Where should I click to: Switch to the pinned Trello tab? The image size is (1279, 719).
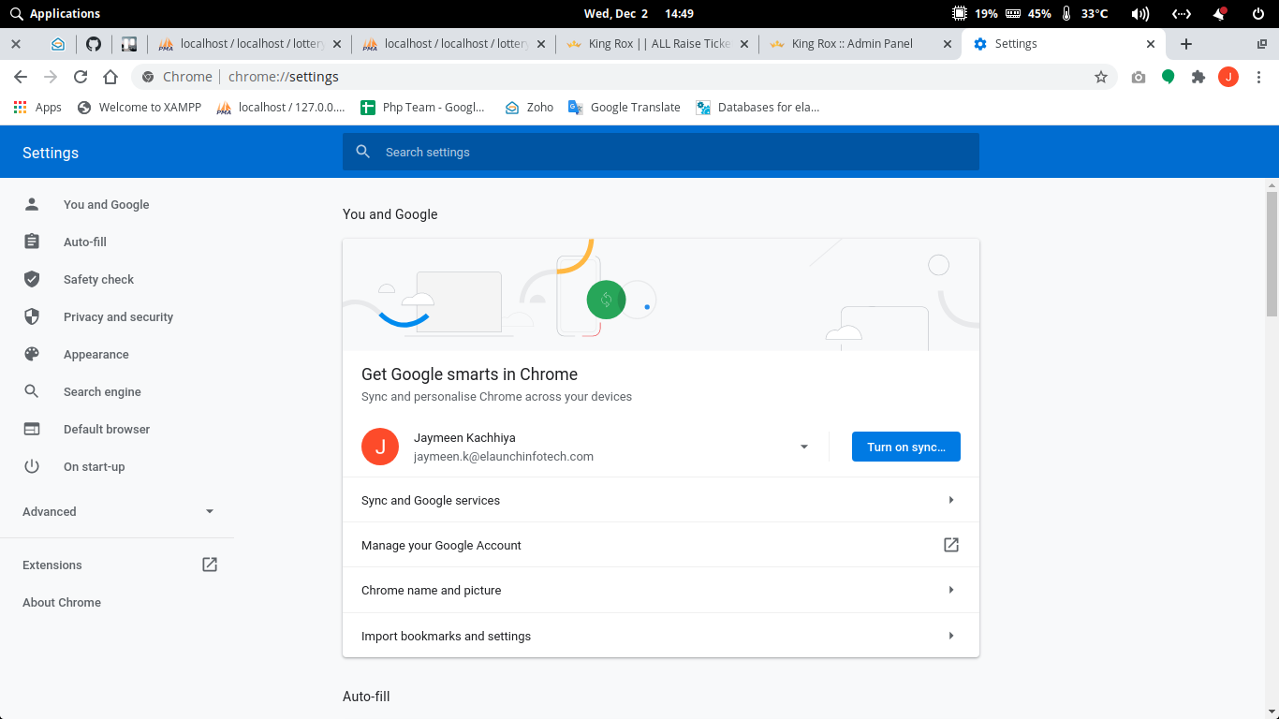coord(129,44)
